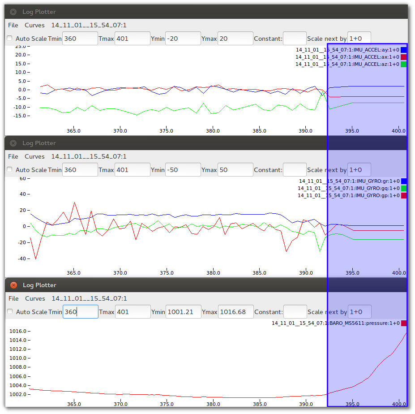This screenshot has height=414, width=415.
Task: Enable Auto Scale in the IMU_GYRO window
Action: coord(9,170)
